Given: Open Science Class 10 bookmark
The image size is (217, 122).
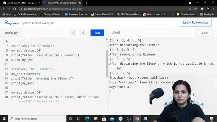Looking at the screenshot, I should [102, 14].
